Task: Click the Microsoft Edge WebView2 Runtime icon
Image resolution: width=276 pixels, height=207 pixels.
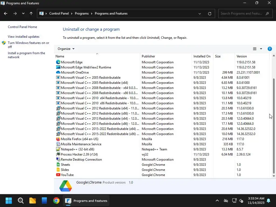Action: tap(58, 67)
